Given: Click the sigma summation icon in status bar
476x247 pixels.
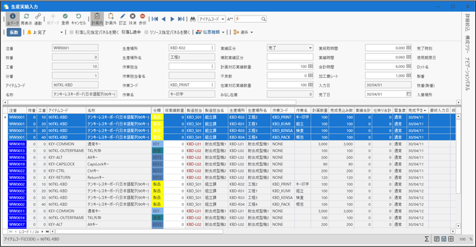Looking at the screenshot, I should (x=427, y=239).
